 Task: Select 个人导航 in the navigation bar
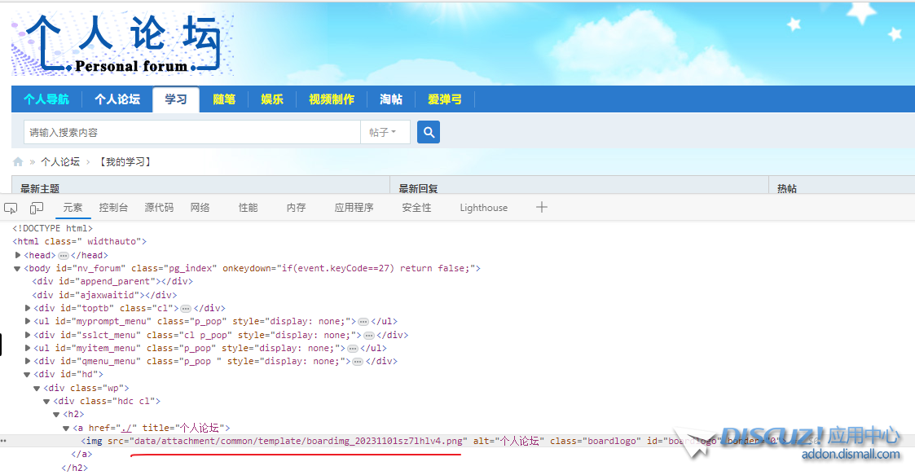46,99
